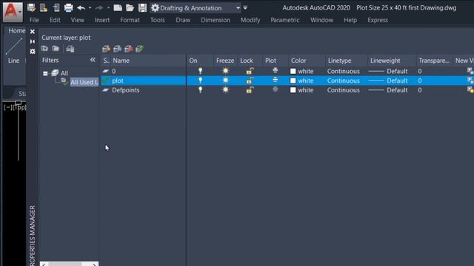Lock the plot layer padlock

click(250, 81)
